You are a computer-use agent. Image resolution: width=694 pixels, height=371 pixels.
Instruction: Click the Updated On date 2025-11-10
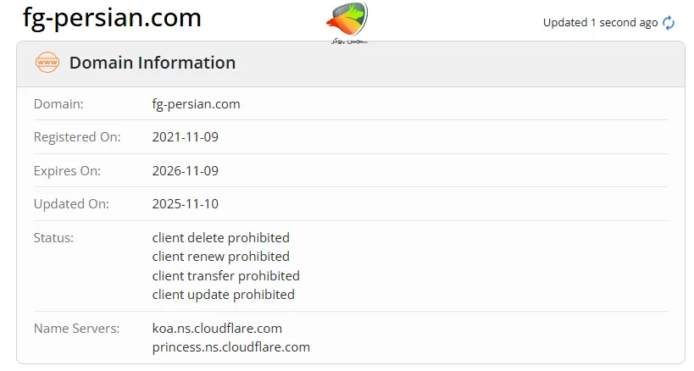pyautogui.click(x=186, y=204)
